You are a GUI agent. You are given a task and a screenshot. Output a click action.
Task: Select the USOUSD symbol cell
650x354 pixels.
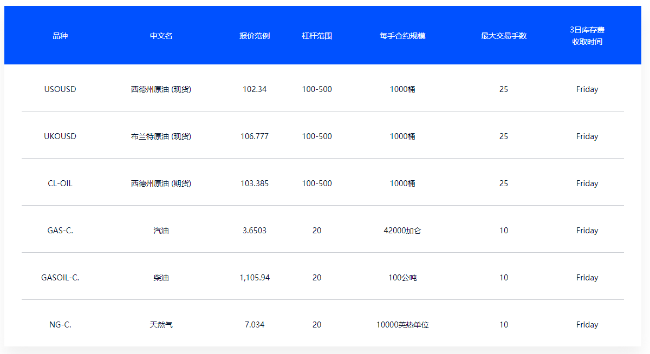tap(60, 89)
